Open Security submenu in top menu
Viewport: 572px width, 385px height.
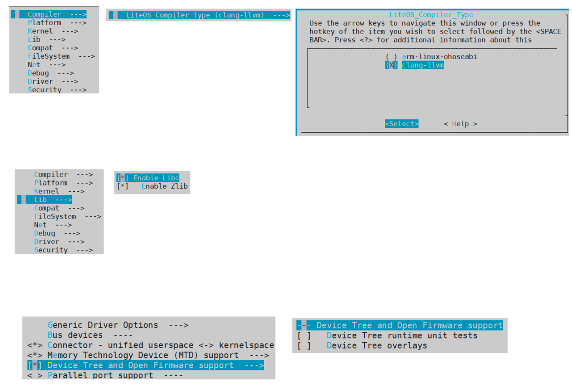click(57, 89)
